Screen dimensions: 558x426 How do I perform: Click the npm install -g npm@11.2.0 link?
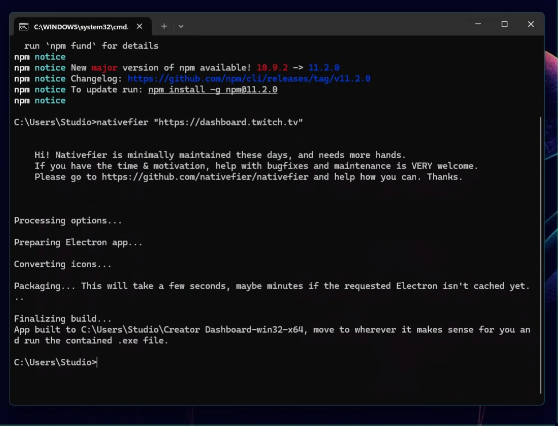(212, 90)
